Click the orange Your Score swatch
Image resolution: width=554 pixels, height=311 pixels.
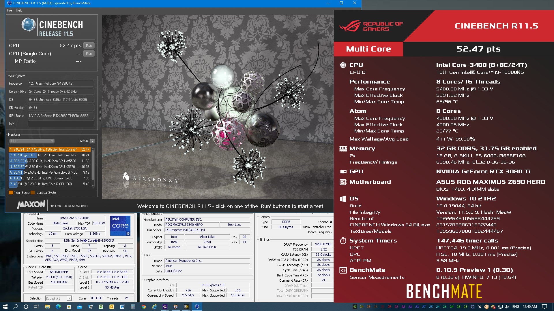11,193
